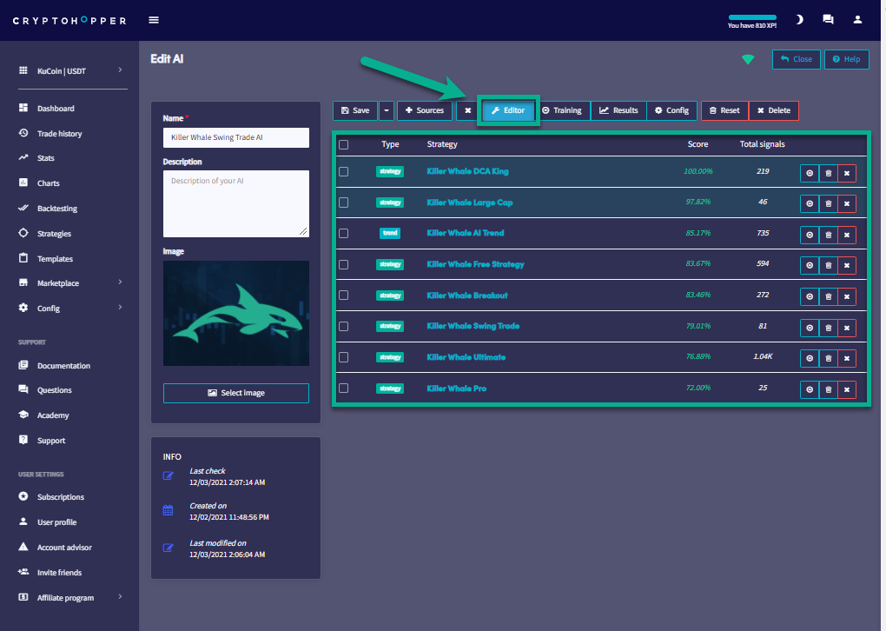Open the user account icon
Image resolution: width=886 pixels, height=631 pixels.
857,19
